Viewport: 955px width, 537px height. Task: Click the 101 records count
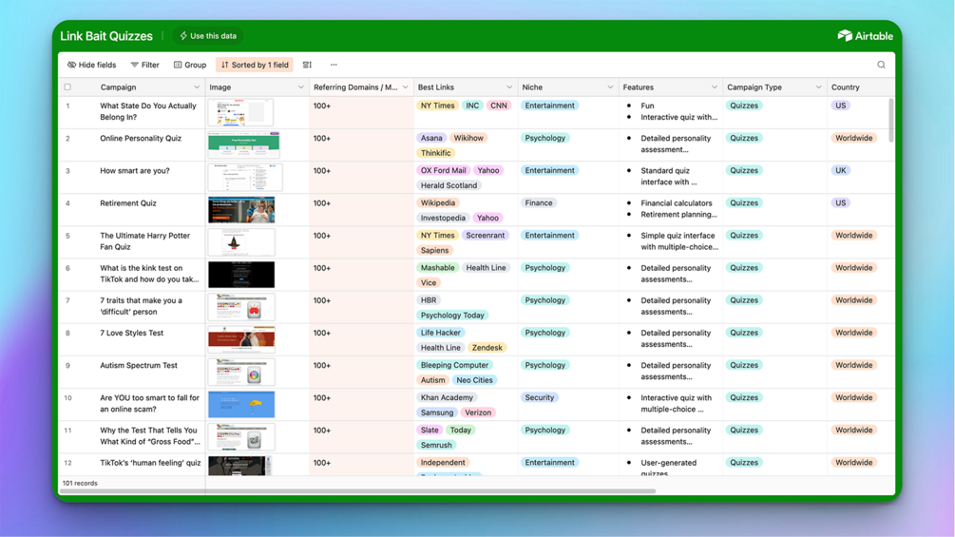(x=80, y=483)
